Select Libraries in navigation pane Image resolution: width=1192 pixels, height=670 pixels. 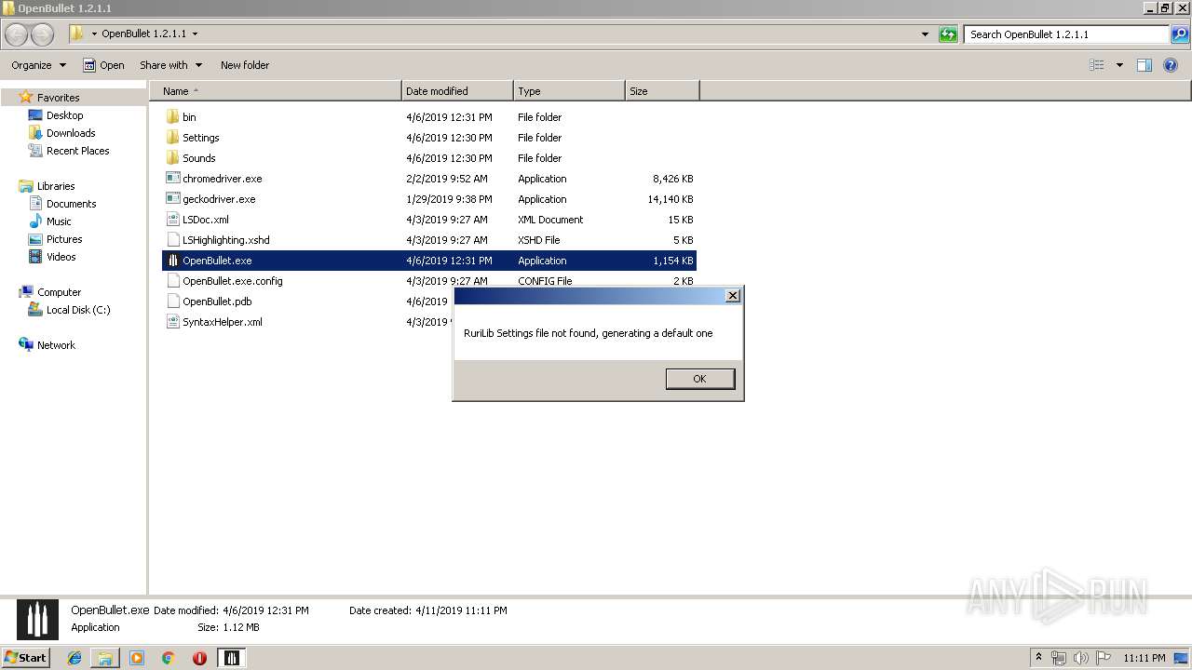tap(56, 186)
